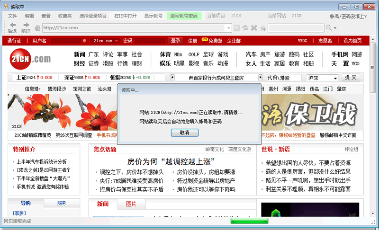Image resolution: width=379 pixels, height=230 pixels.
Task: Click the [家居] category link
Action: pyautogui.click(x=19, y=213)
